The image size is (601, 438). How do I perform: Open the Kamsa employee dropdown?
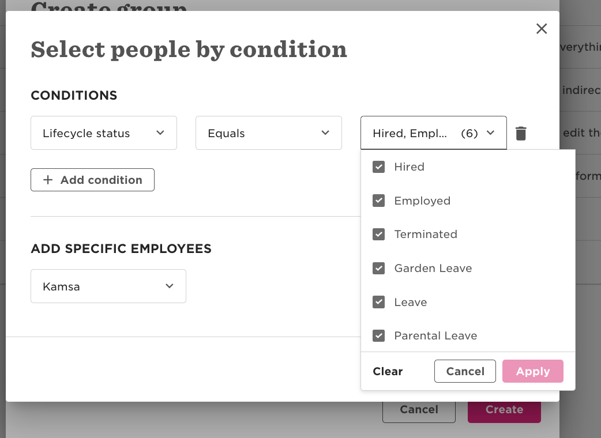point(108,286)
